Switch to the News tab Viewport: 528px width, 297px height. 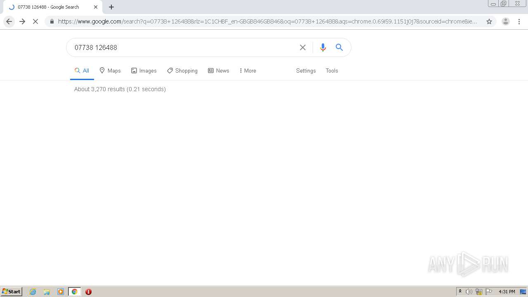coord(219,71)
